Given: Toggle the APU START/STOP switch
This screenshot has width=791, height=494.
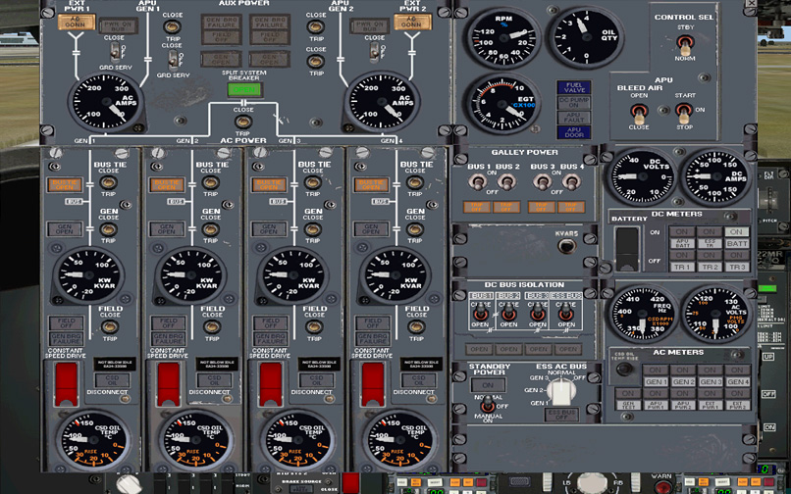Looking at the screenshot, I should click(x=681, y=112).
